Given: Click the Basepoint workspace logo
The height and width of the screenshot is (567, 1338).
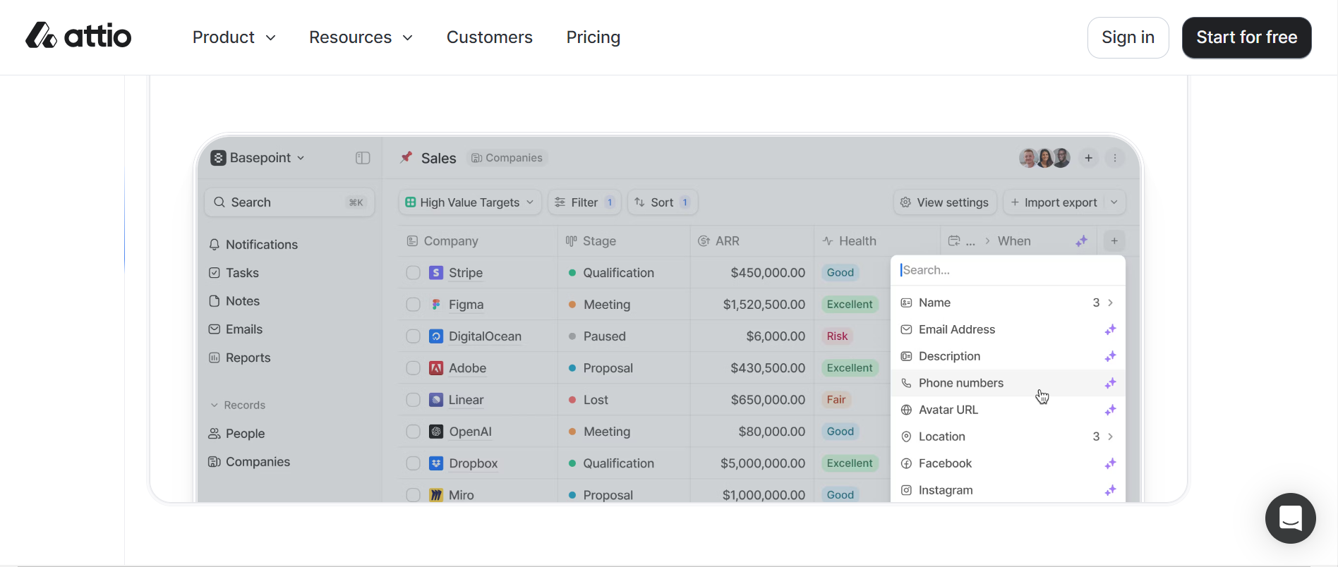Looking at the screenshot, I should point(218,157).
